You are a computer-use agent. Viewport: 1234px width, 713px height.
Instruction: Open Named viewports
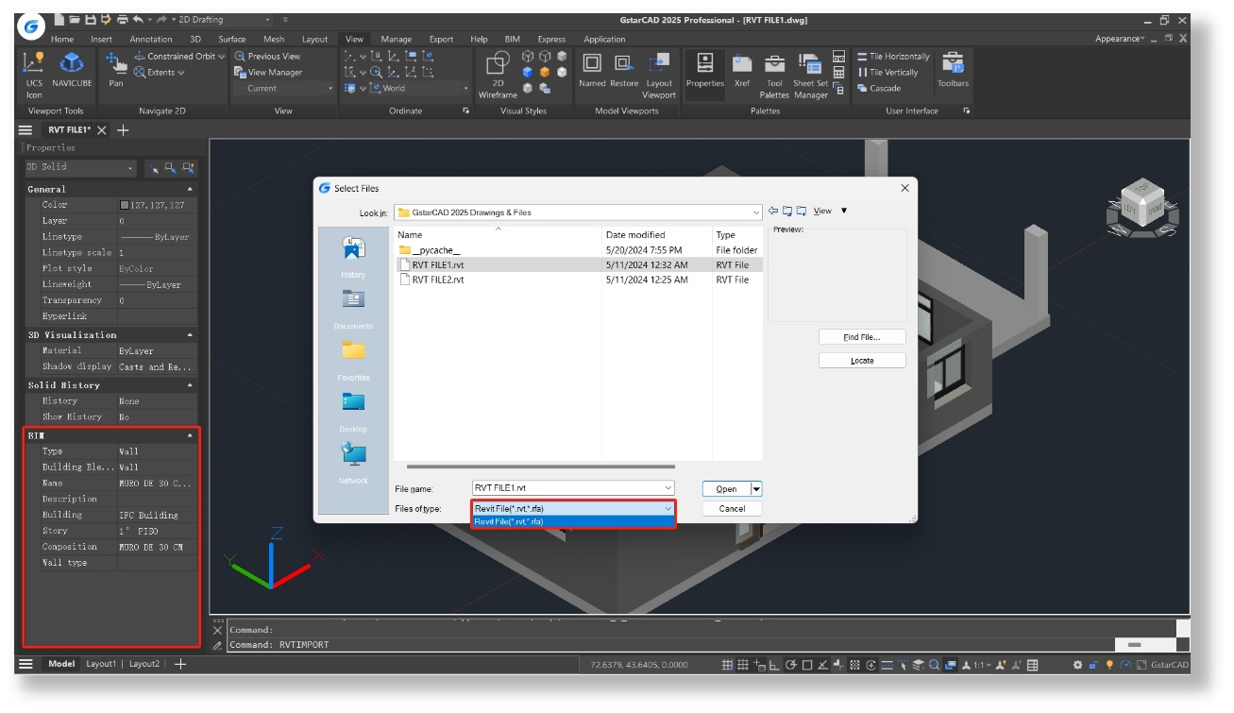point(592,71)
